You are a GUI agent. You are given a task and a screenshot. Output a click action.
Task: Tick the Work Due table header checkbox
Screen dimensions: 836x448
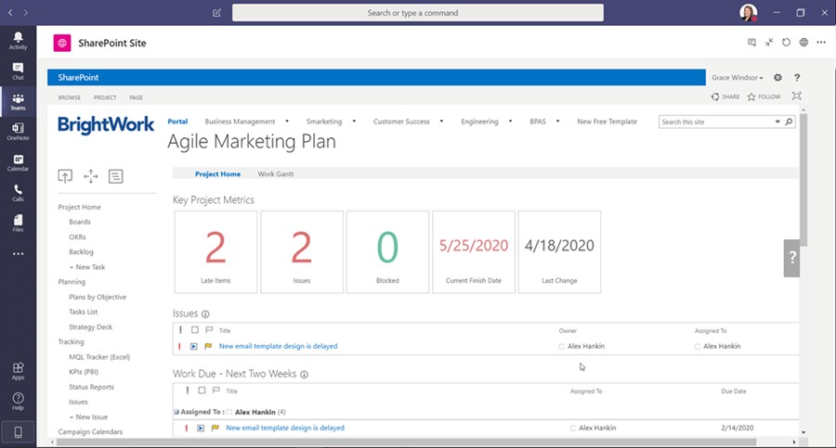(202, 390)
